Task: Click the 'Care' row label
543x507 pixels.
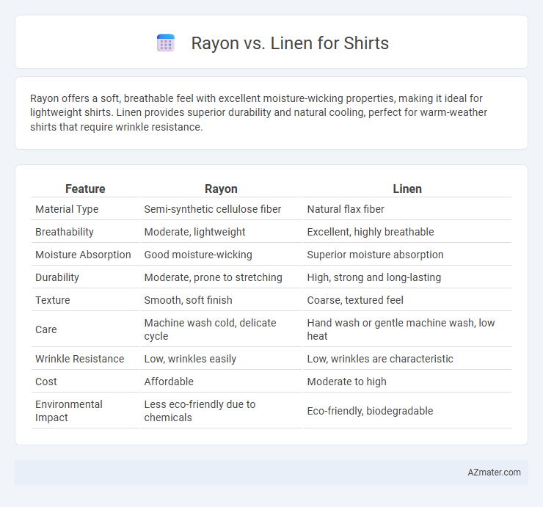Action: click(85, 329)
